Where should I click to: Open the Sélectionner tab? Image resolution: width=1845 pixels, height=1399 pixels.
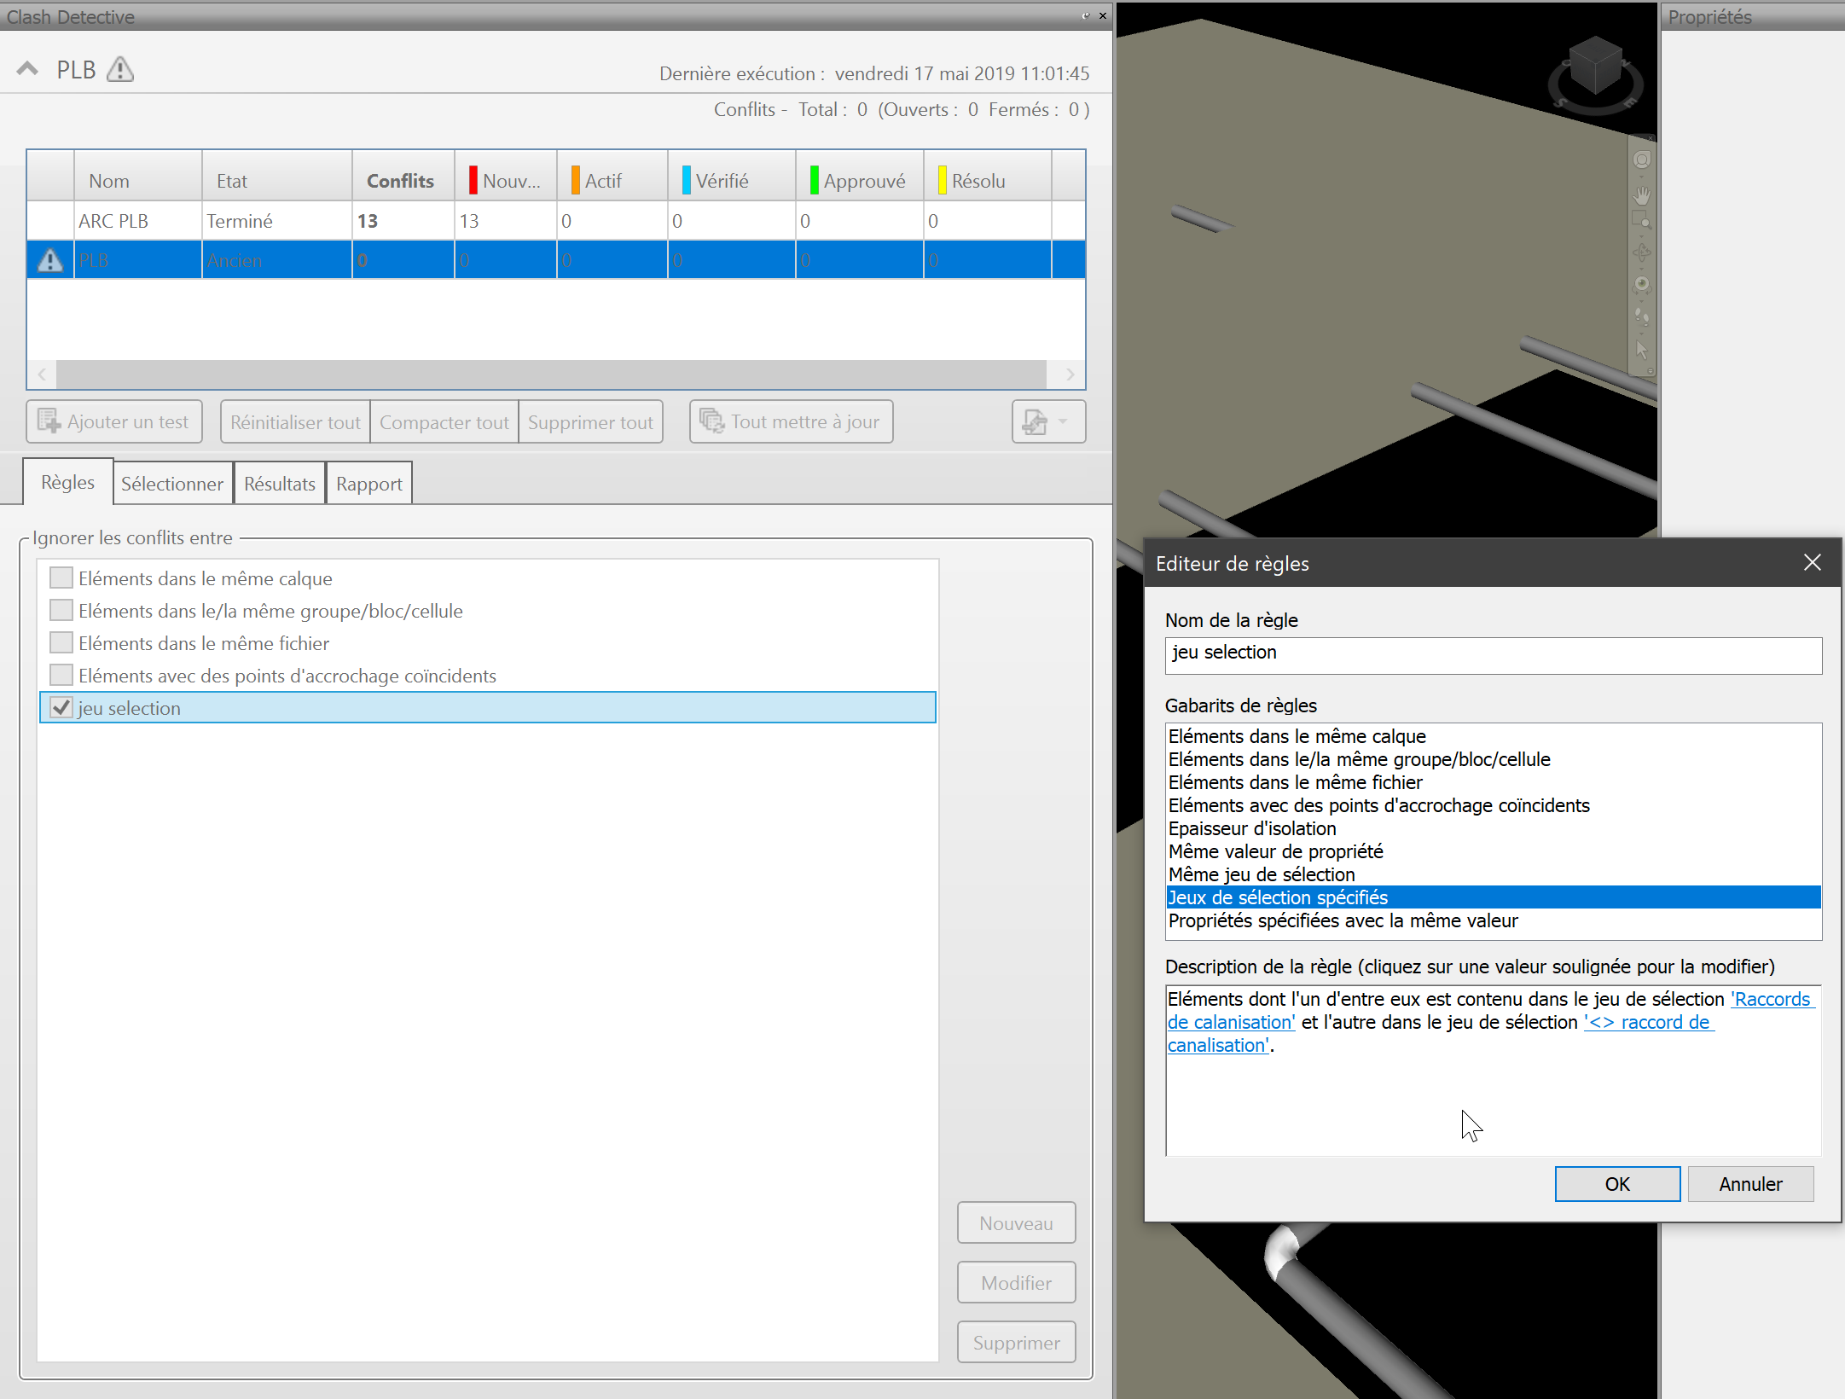pyautogui.click(x=171, y=484)
